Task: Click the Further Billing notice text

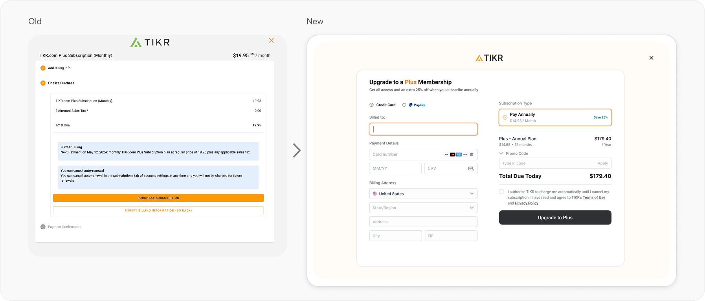Action: point(158,151)
